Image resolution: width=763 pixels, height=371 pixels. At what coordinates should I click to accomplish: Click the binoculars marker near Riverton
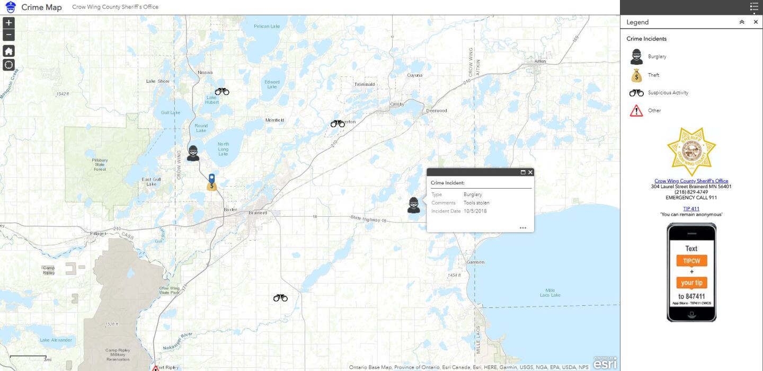coord(337,123)
